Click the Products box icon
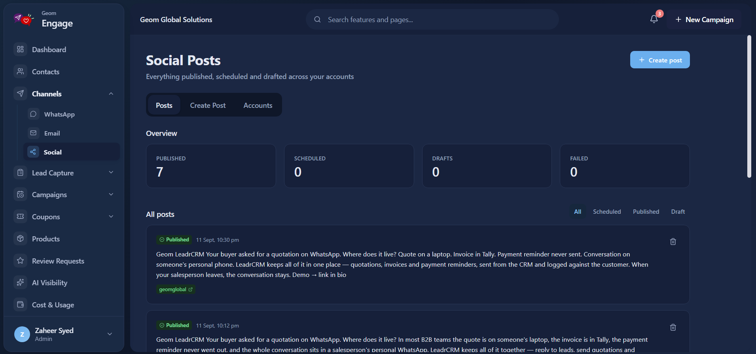Image resolution: width=756 pixels, height=354 pixels. click(x=20, y=239)
